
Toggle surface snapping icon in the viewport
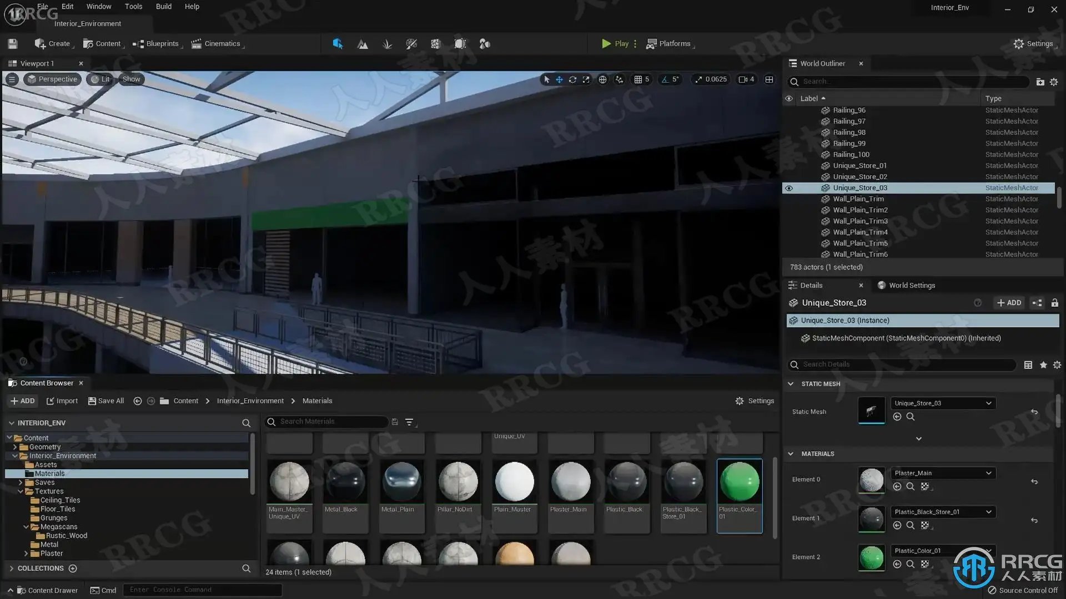point(619,79)
